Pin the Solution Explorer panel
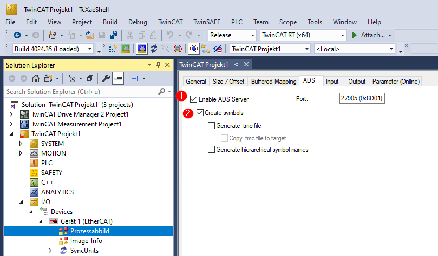Viewport: 438px width, 256px height. (x=159, y=65)
